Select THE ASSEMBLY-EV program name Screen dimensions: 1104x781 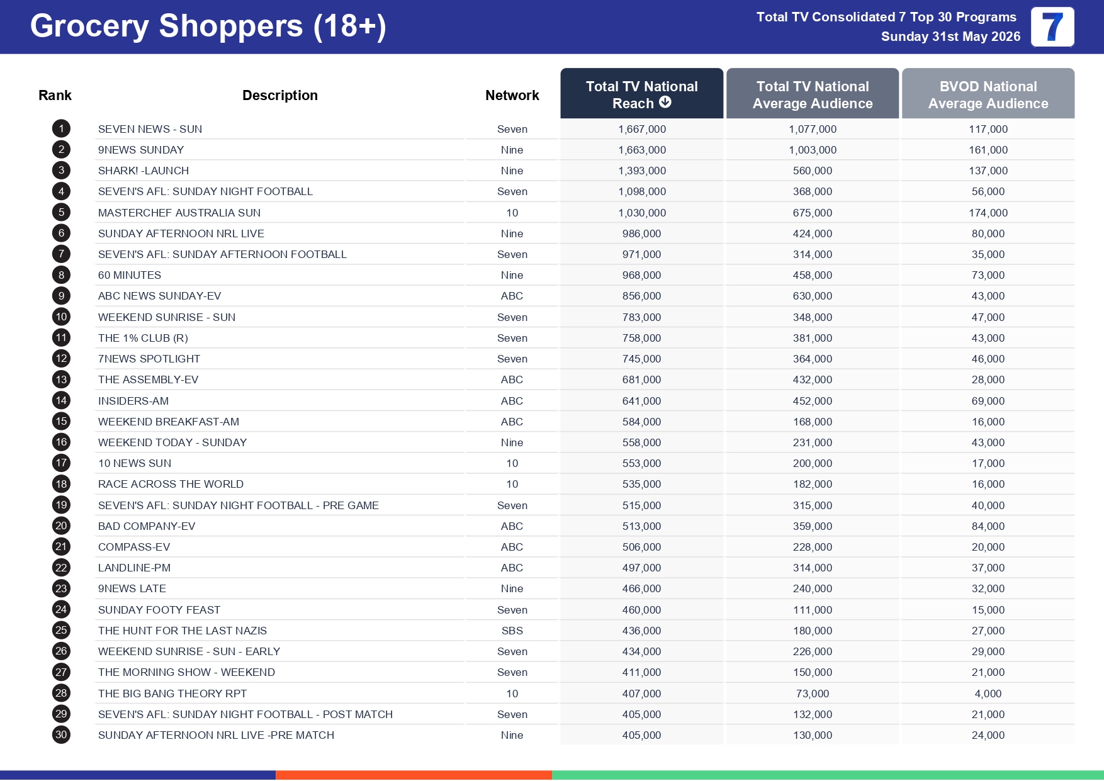tap(149, 379)
